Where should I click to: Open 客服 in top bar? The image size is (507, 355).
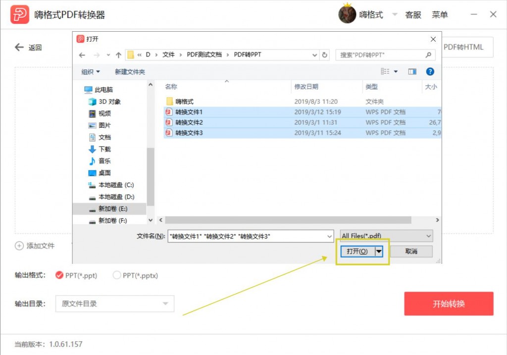pyautogui.click(x=413, y=15)
